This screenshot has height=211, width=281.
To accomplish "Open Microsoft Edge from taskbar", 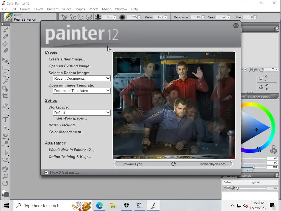I will tap(99, 206).
